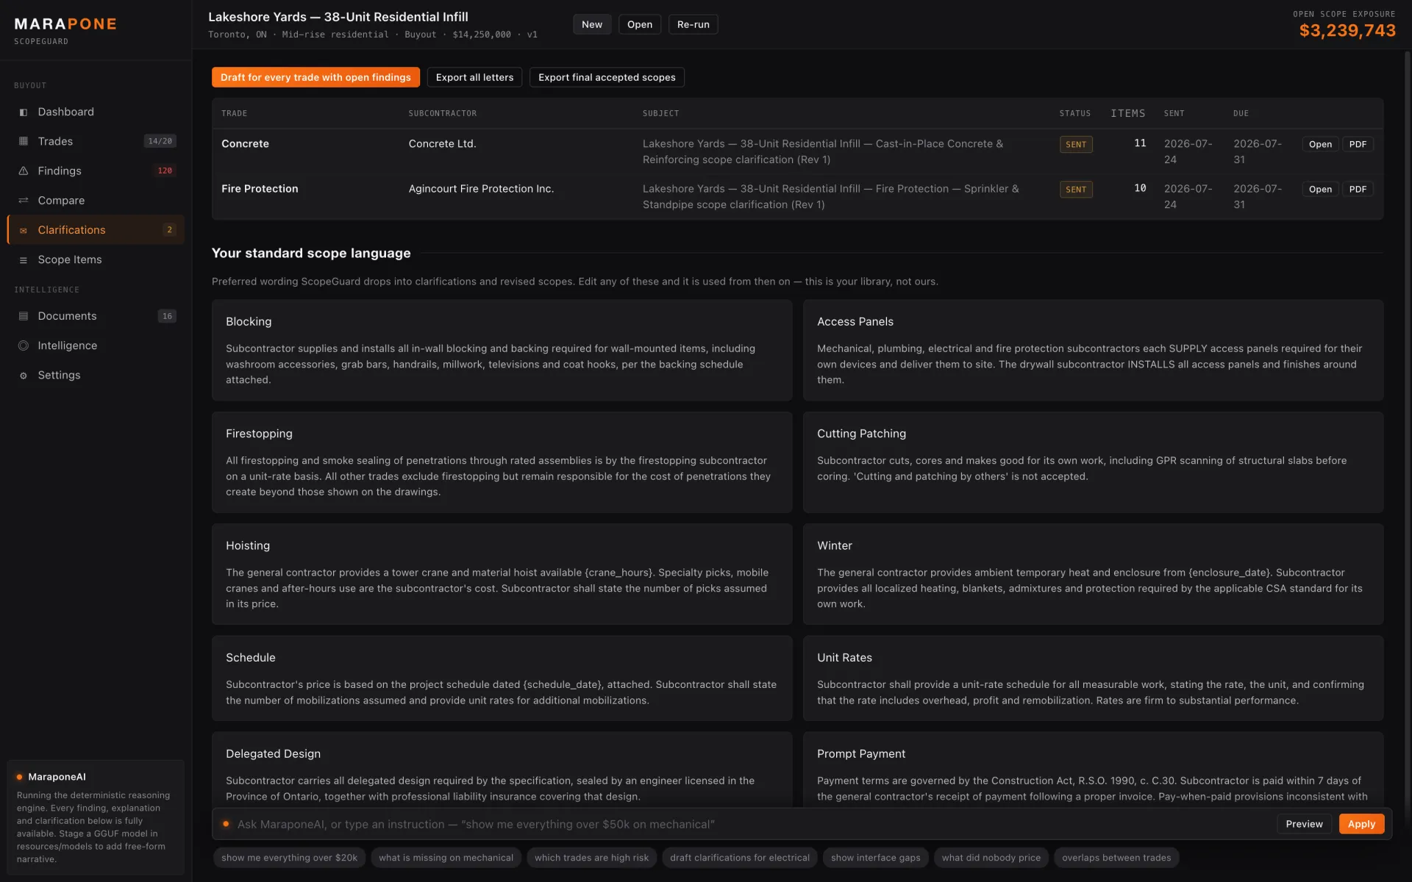1412x882 pixels.
Task: Pick suggestion 'show interface gaps'
Action: point(875,858)
